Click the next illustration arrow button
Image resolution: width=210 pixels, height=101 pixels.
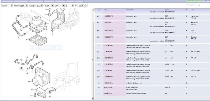[x=86, y=7]
